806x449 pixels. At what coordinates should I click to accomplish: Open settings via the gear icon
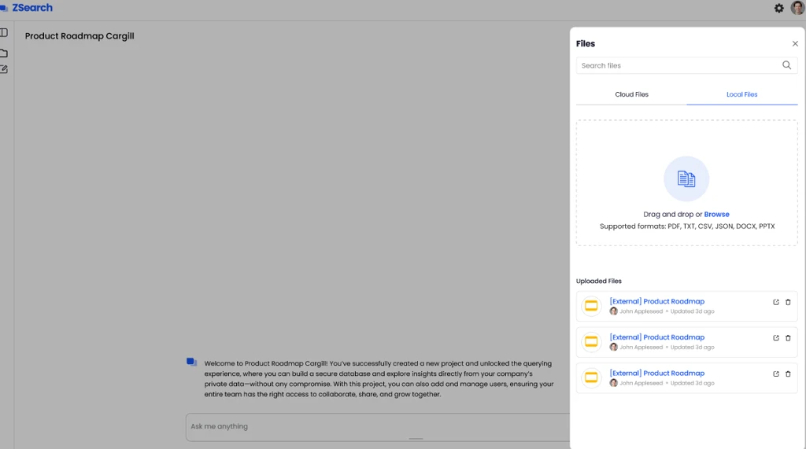tap(778, 8)
